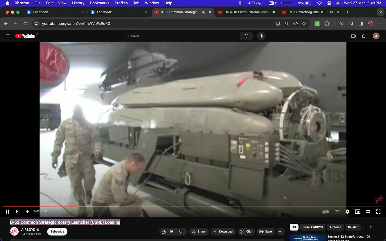Go to YouTube home logo

25,36
